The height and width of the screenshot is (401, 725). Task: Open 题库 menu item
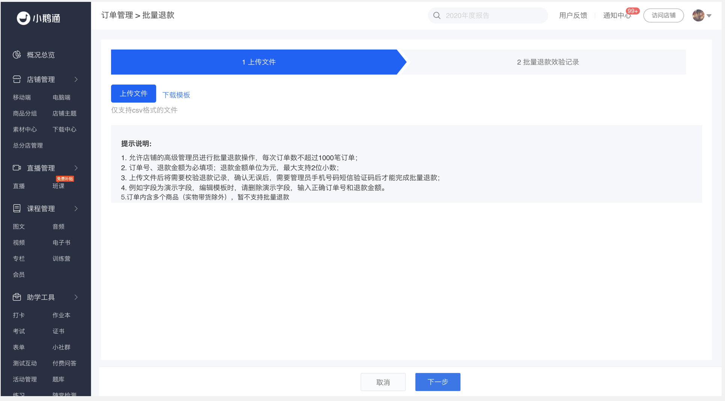(59, 380)
